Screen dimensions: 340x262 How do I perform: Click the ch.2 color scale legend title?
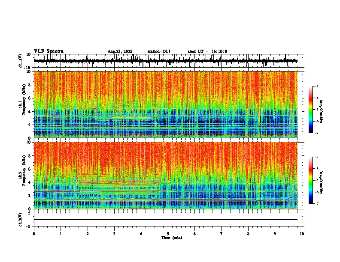tap(322, 182)
